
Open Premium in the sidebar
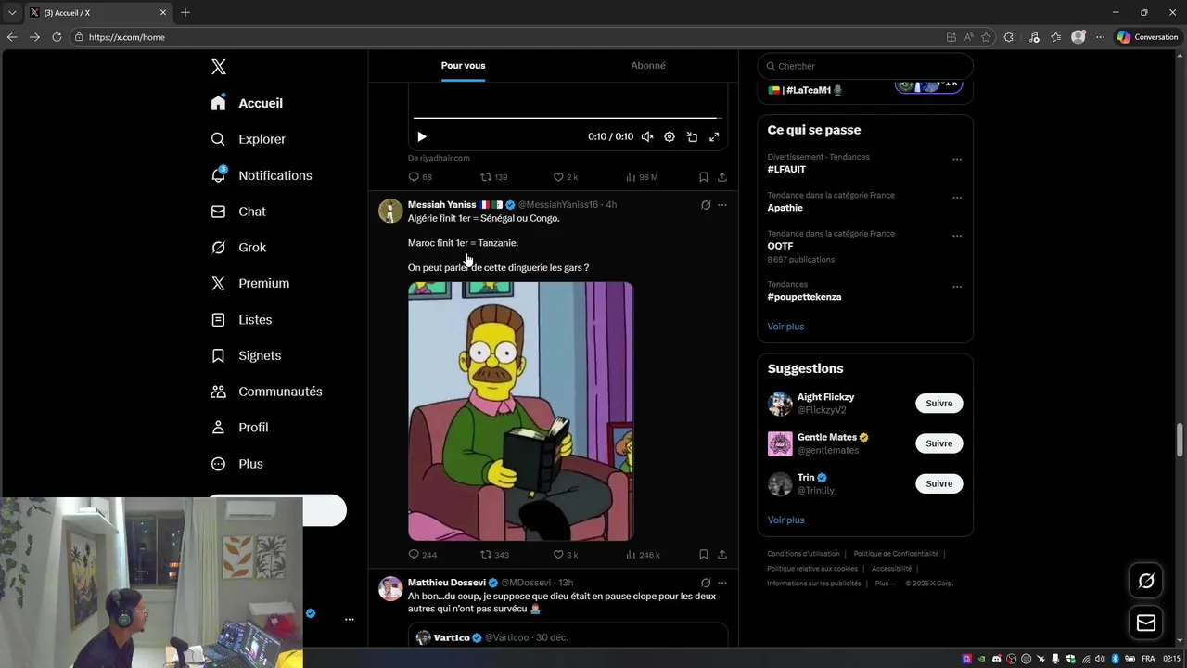pyautogui.click(x=250, y=283)
